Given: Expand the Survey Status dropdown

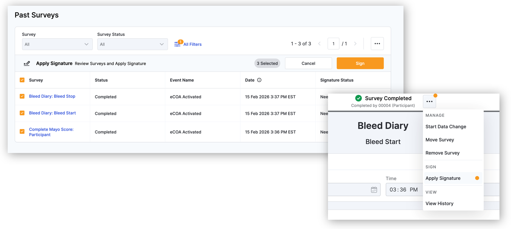Looking at the screenshot, I should (x=132, y=44).
